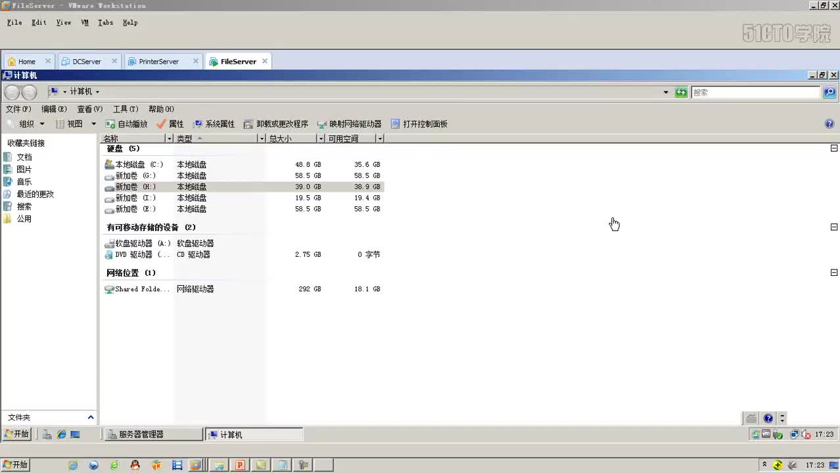Image resolution: width=840 pixels, height=473 pixels.
Task: Click the search magnifier button
Action: pos(829,93)
